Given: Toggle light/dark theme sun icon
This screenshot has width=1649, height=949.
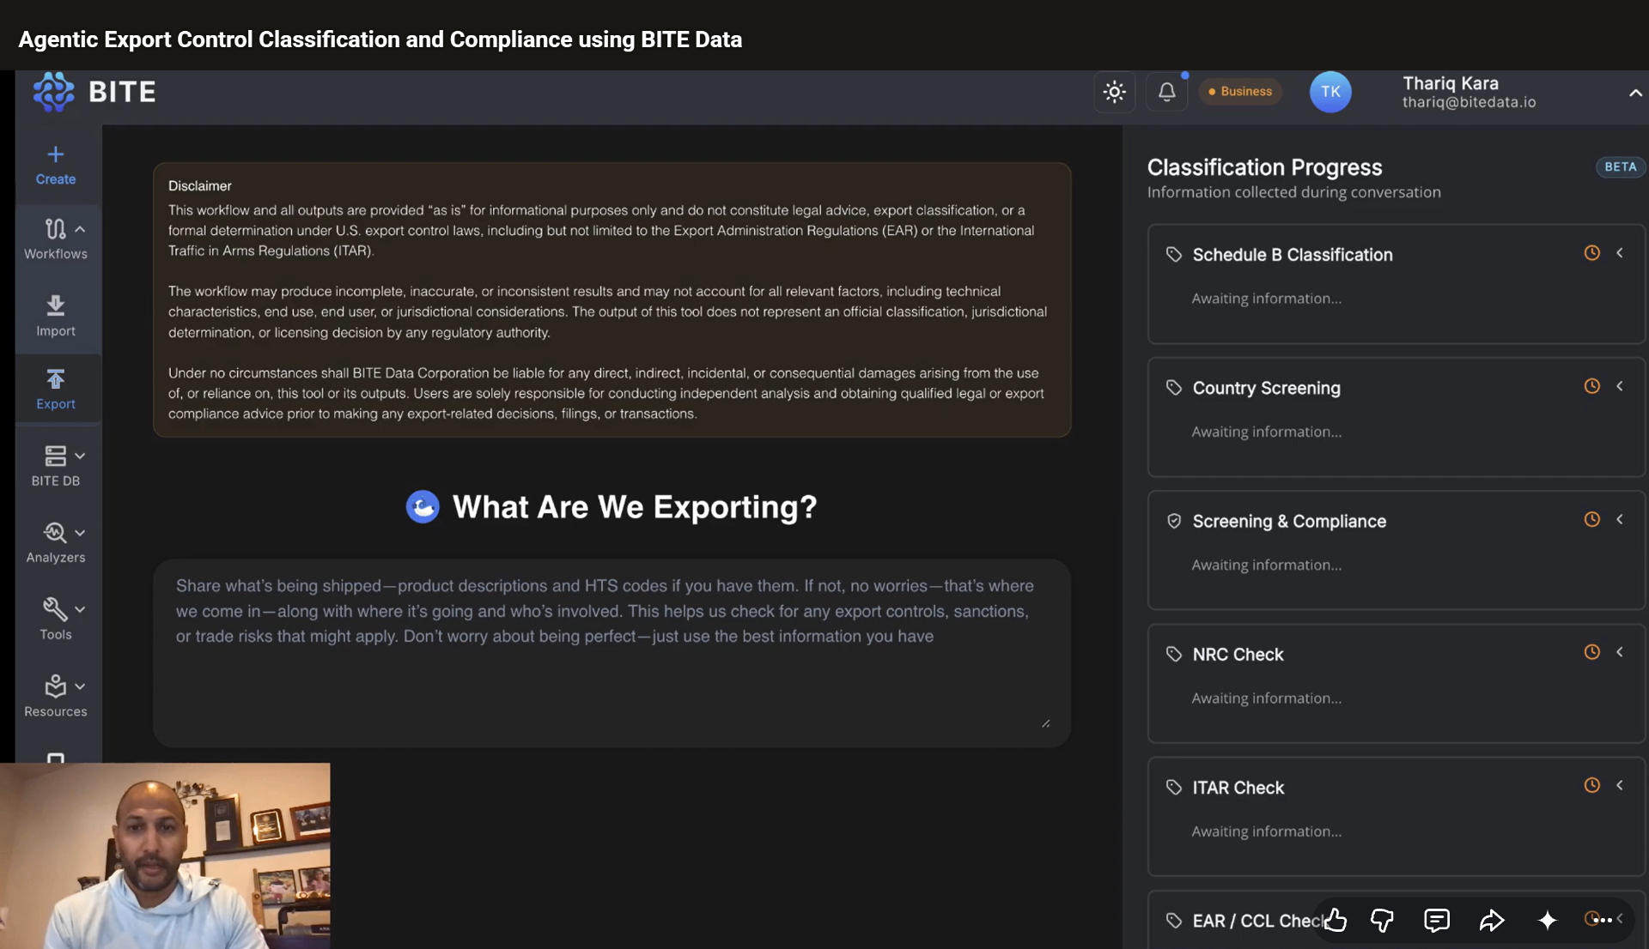Looking at the screenshot, I should pyautogui.click(x=1115, y=92).
